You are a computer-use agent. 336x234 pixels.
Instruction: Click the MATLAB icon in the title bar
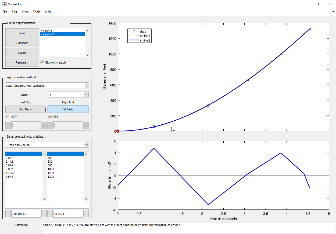pos(5,4)
